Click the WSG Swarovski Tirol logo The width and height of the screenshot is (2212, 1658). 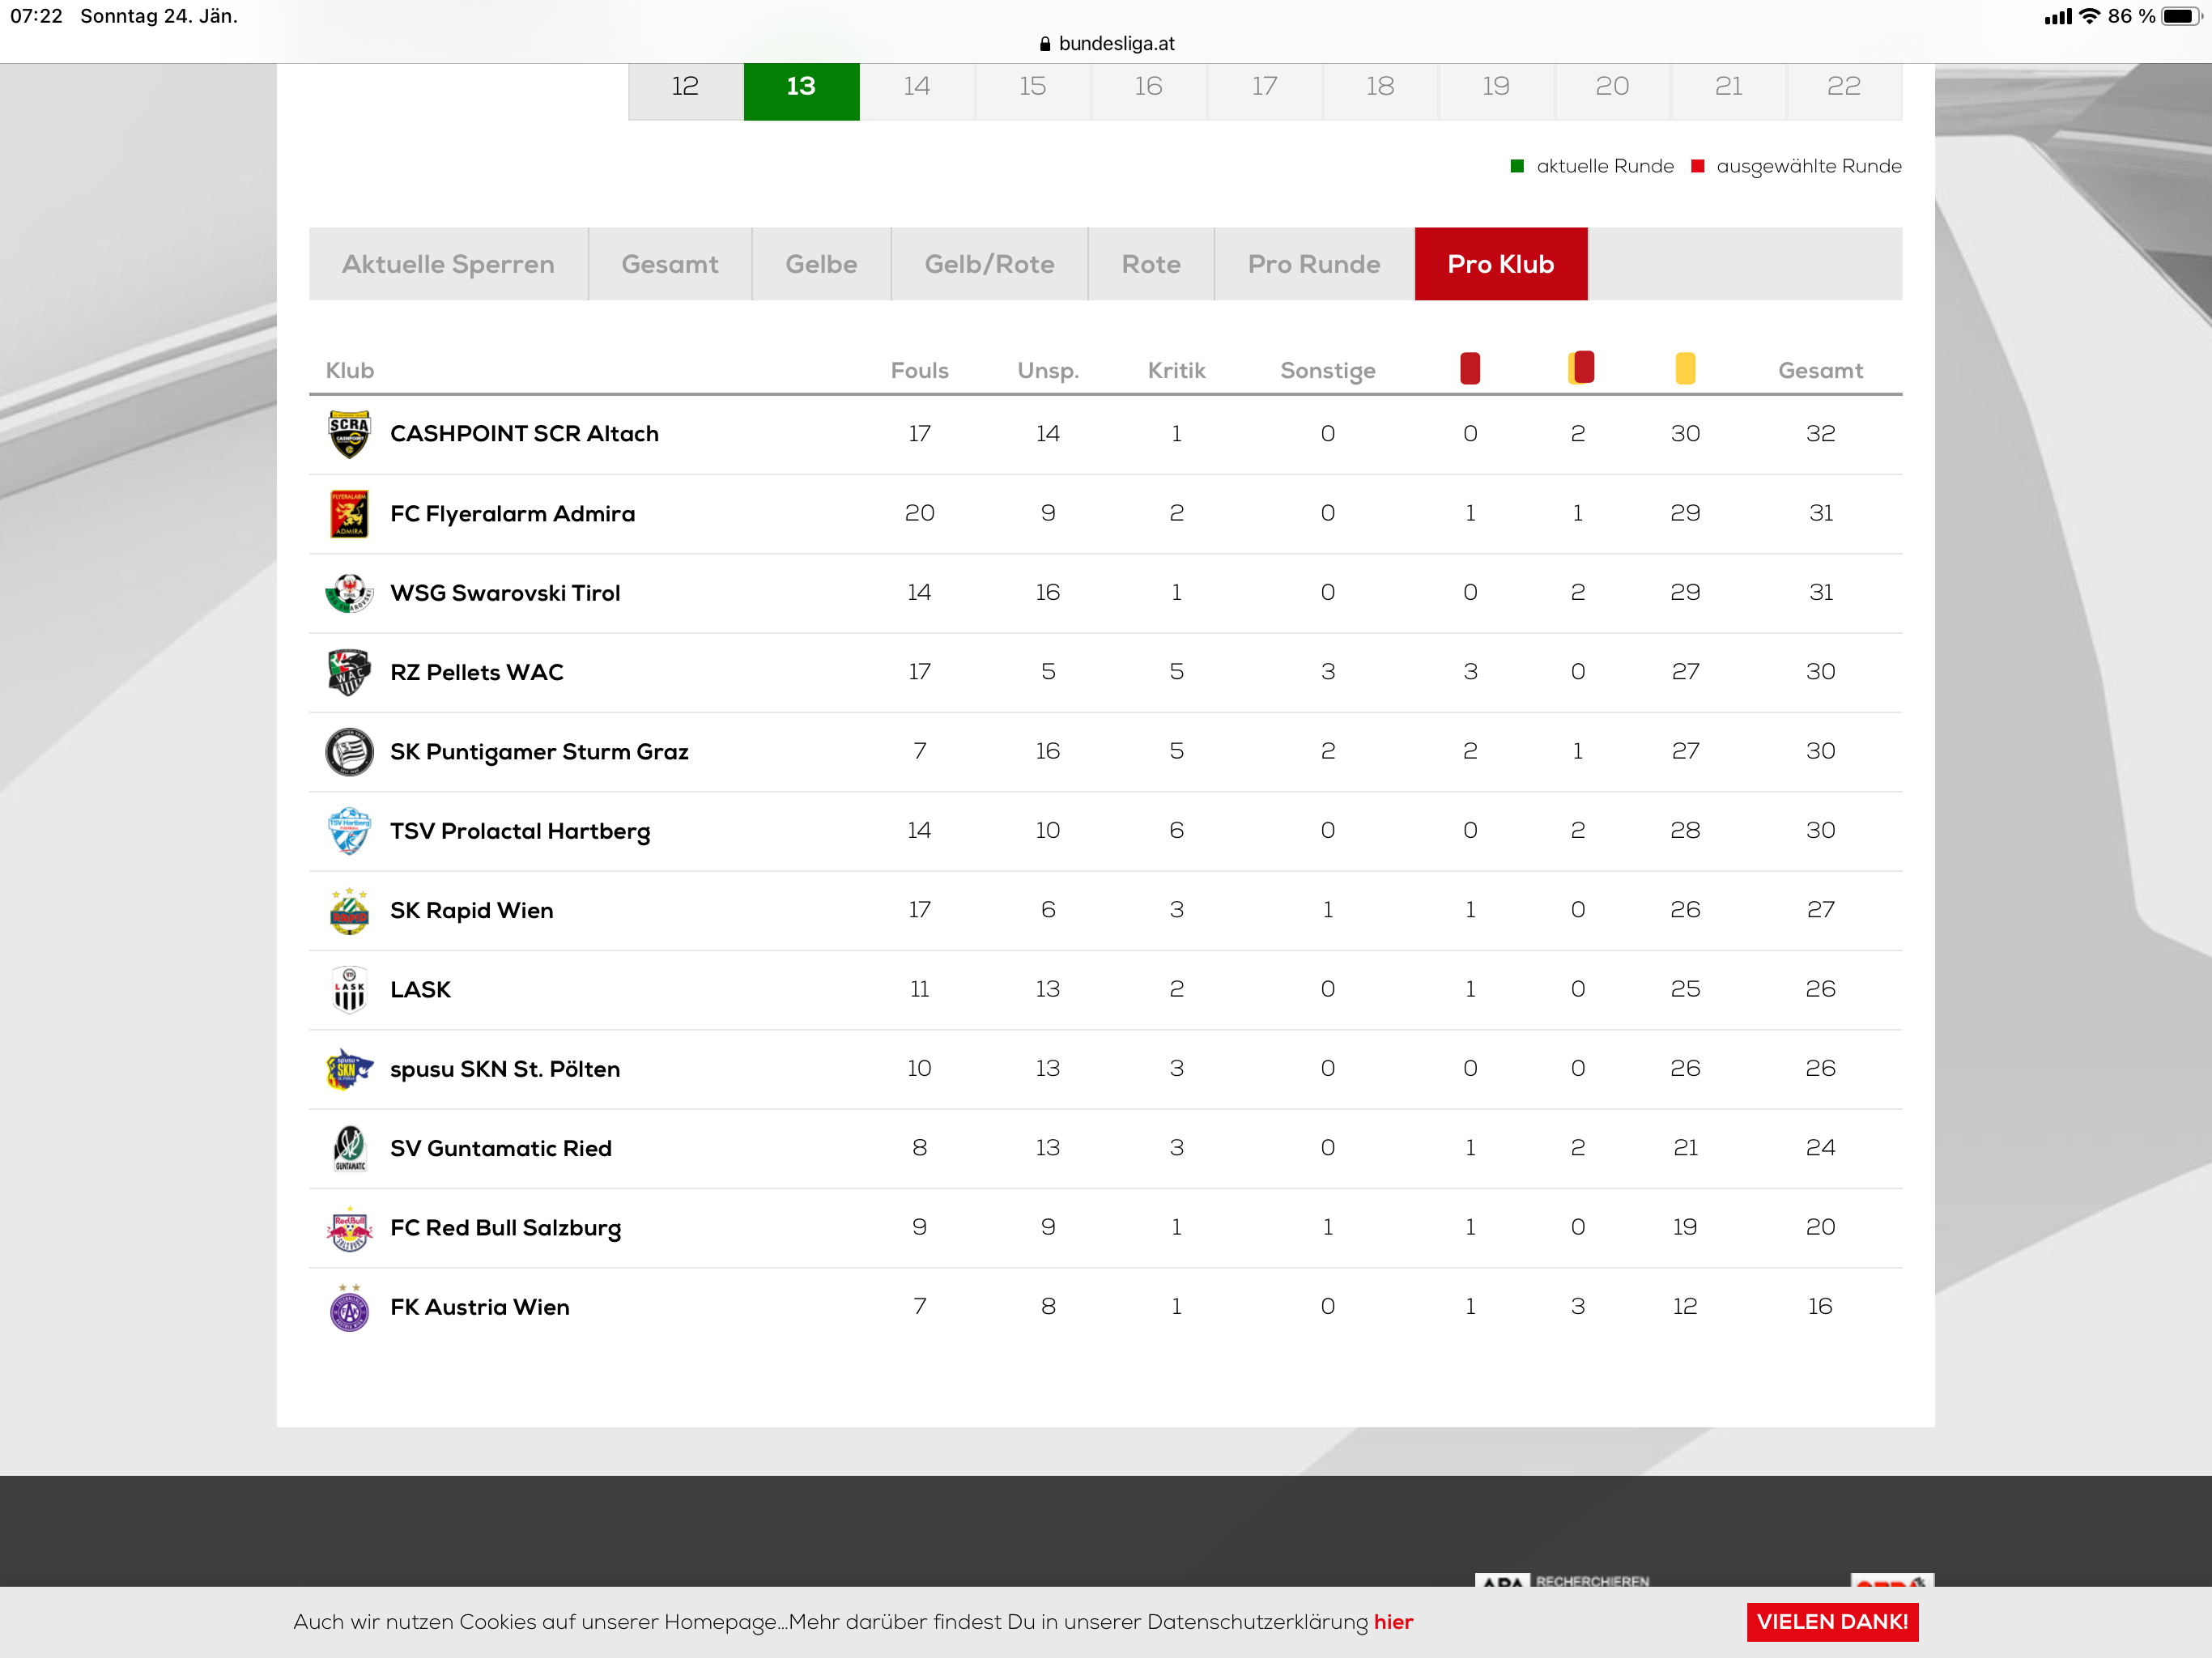349,593
